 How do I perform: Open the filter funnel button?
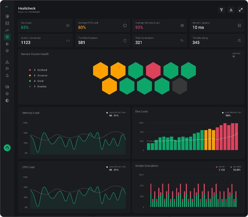pyautogui.click(x=222, y=10)
